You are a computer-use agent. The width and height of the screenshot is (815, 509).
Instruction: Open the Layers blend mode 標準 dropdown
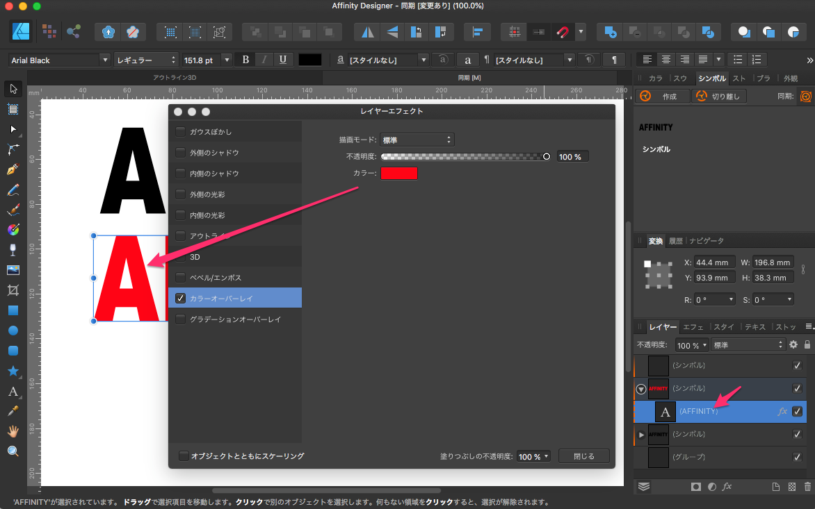[748, 344]
